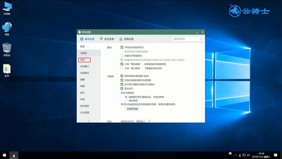Open the volume tray icon
The width and height of the screenshot is (282, 159).
[x=249, y=155]
